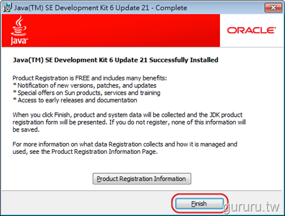Click the window title text
285x216 pixels.
tap(100, 8)
